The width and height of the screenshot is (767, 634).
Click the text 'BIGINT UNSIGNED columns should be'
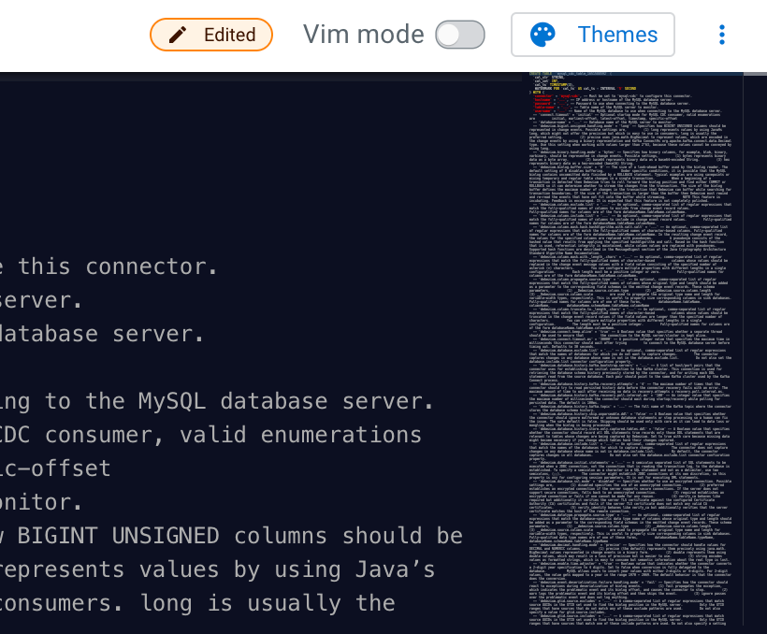tap(240, 536)
